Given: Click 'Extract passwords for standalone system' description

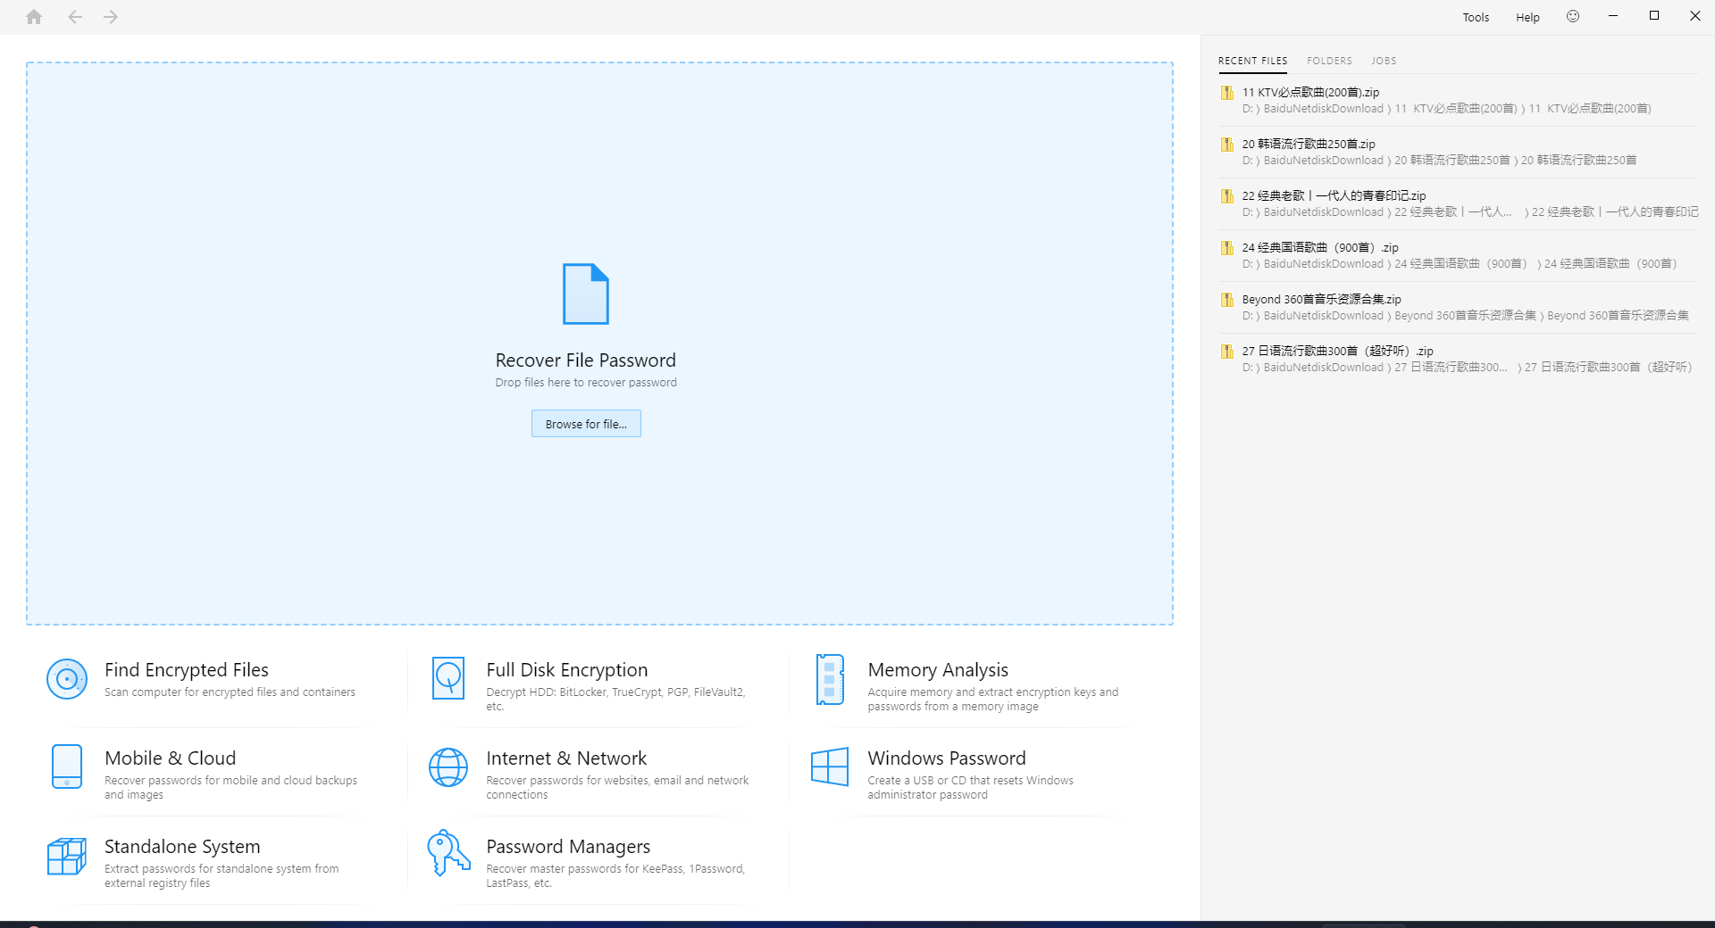Looking at the screenshot, I should (222, 876).
